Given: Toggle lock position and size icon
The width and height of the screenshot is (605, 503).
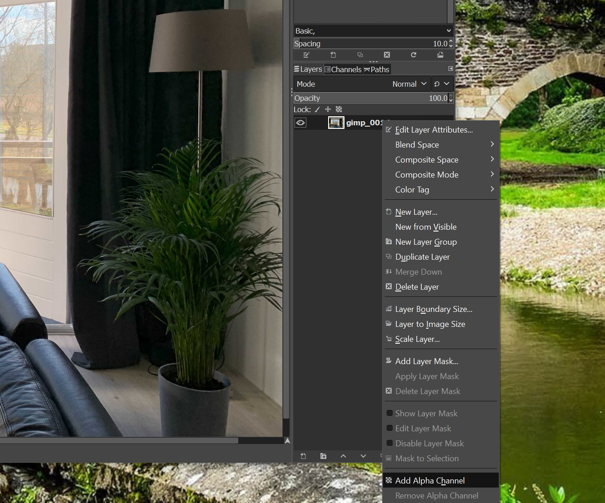Looking at the screenshot, I should (x=328, y=109).
